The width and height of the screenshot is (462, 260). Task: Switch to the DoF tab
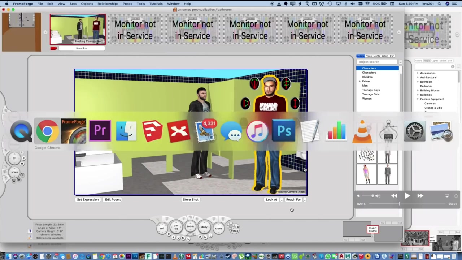392,56
